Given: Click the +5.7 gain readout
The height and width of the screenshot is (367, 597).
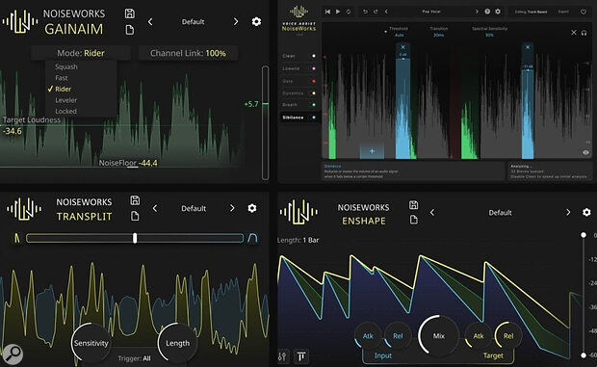Looking at the screenshot, I should click(251, 104).
